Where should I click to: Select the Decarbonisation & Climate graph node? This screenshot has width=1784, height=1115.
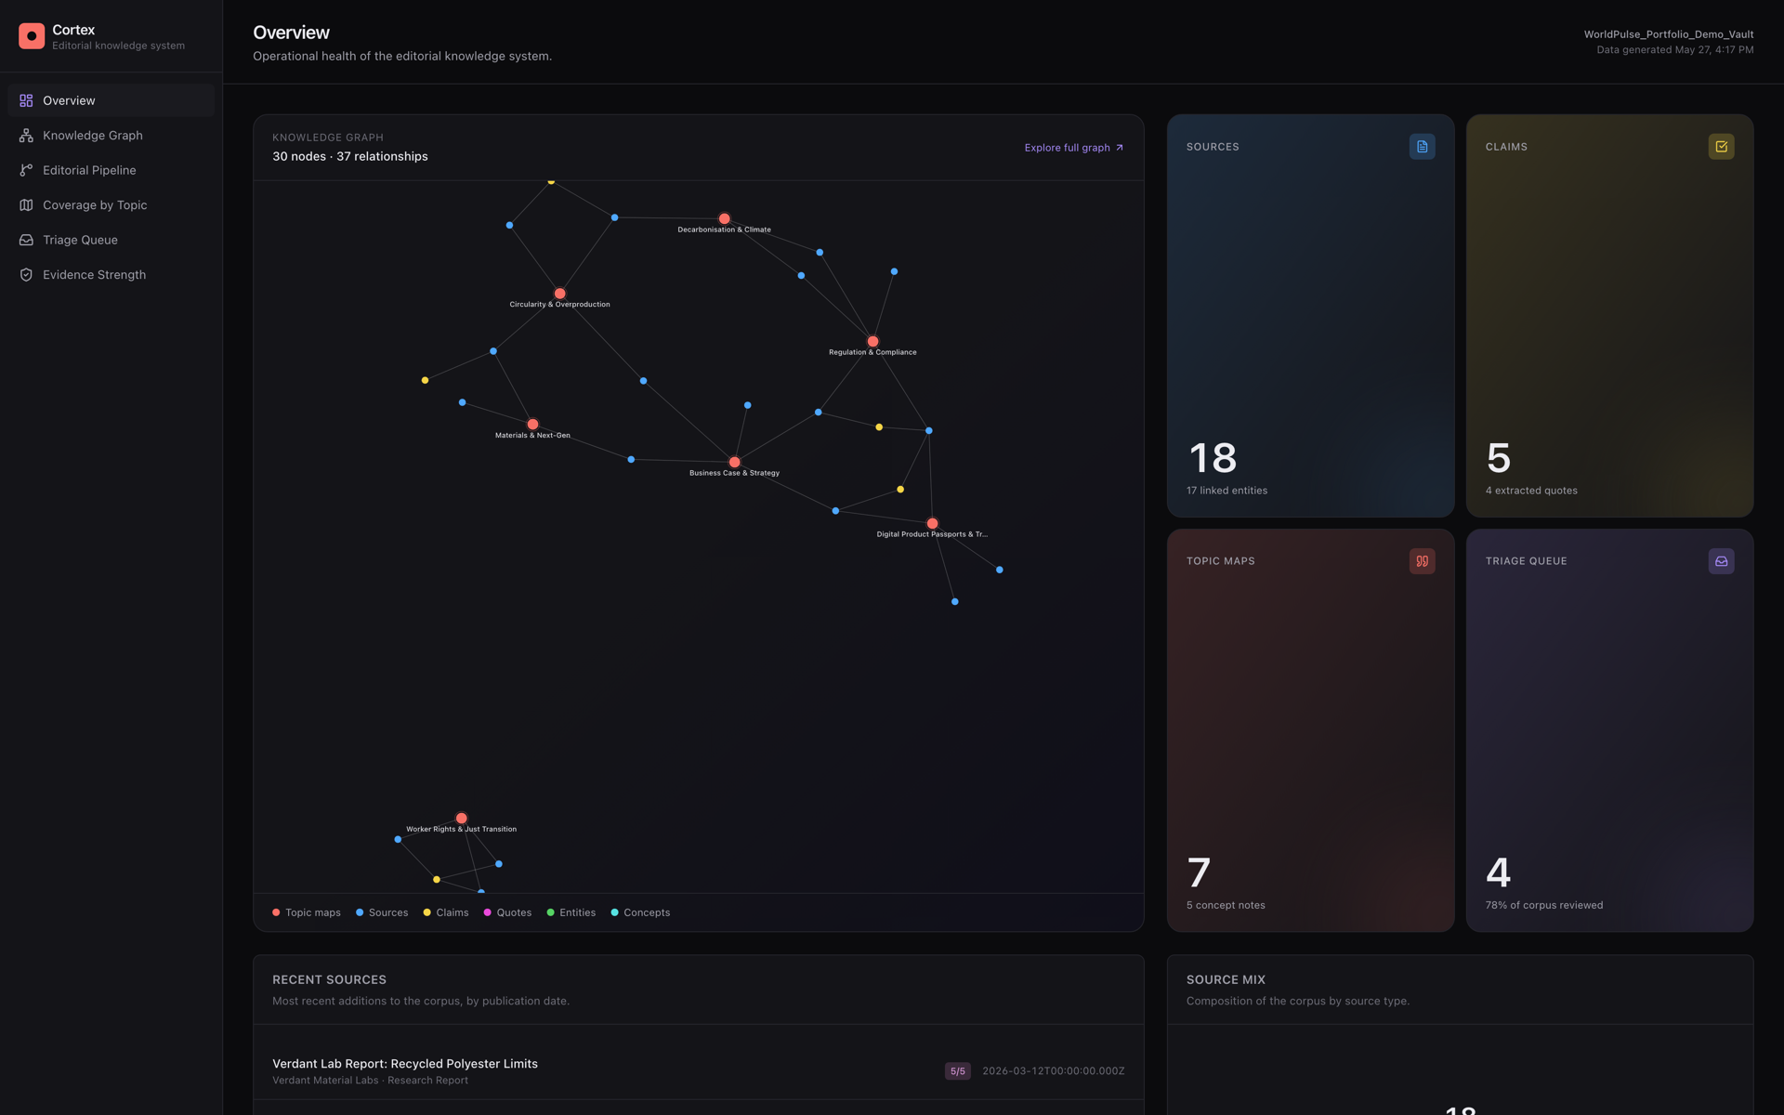click(x=724, y=219)
